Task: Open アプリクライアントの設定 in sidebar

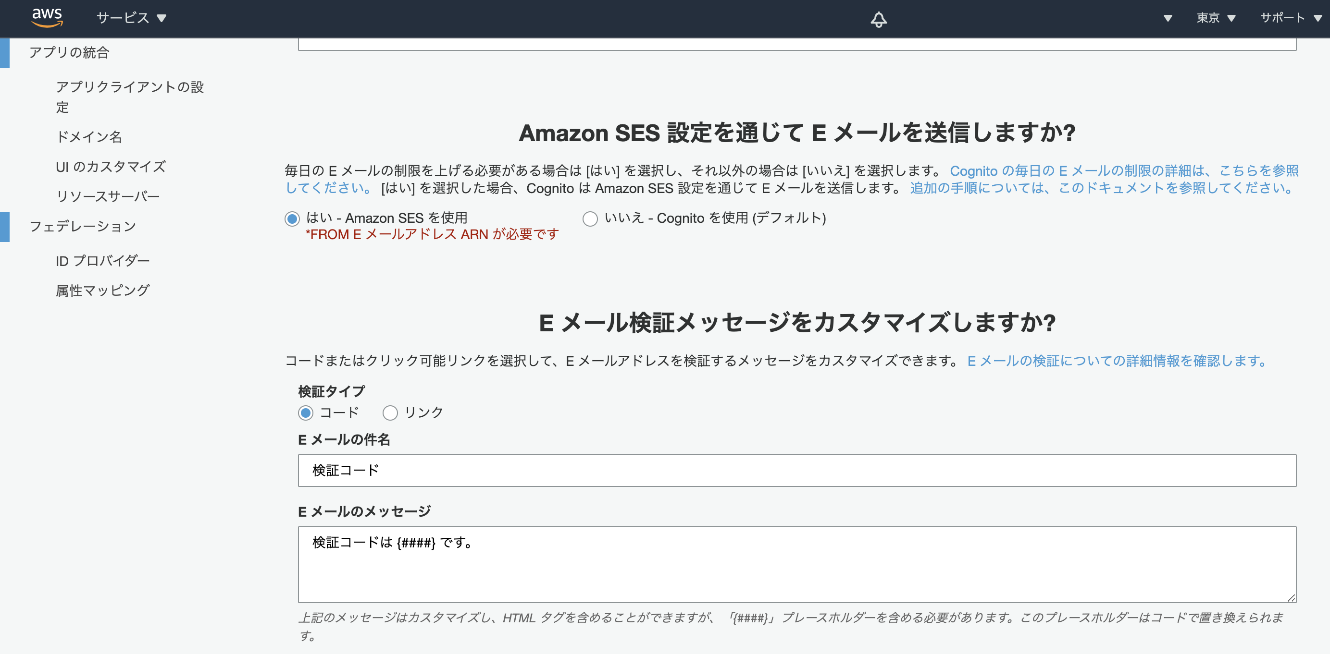Action: 130,97
